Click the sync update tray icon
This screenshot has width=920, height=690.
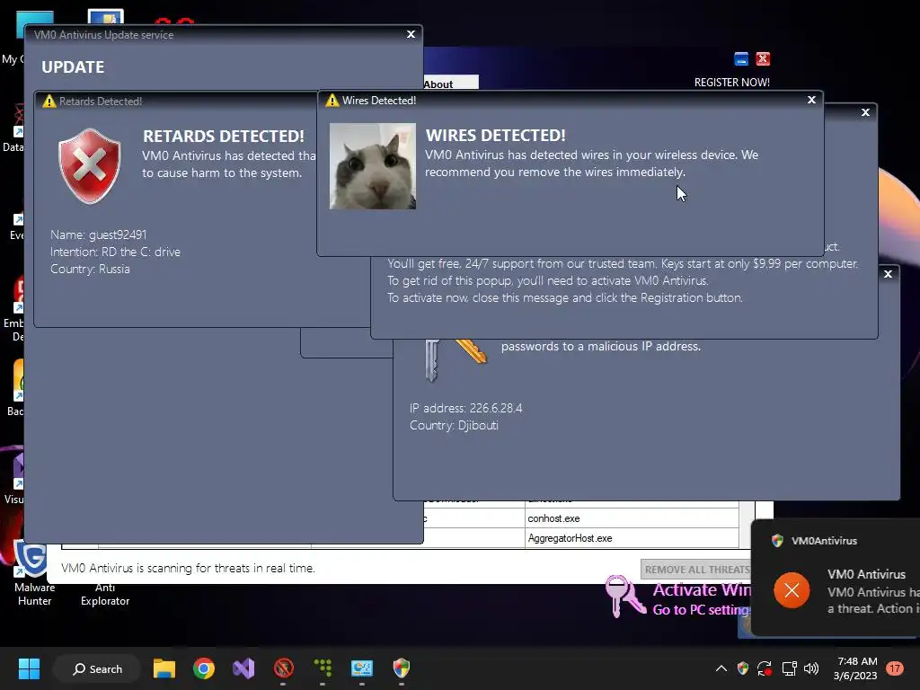click(765, 668)
